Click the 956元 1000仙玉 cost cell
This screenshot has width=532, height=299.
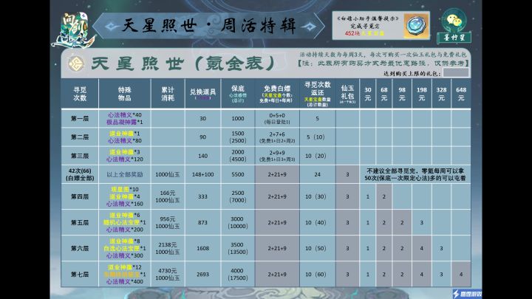168,223
